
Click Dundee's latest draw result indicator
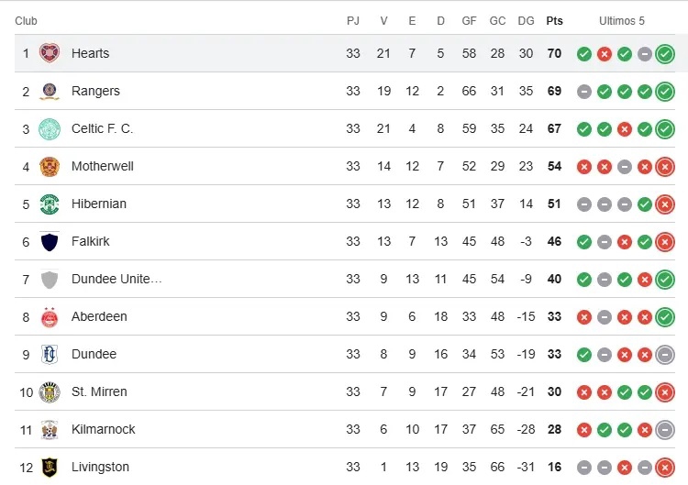(x=665, y=355)
